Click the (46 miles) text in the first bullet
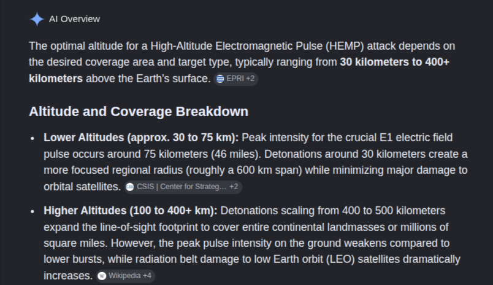The width and height of the screenshot is (493, 285). [x=236, y=154]
